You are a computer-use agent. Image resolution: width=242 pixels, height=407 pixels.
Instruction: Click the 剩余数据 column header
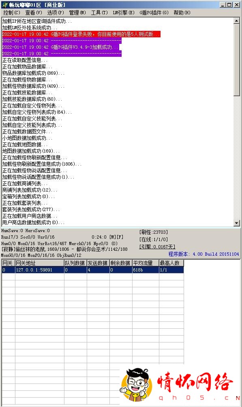pyautogui.click(x=121, y=263)
